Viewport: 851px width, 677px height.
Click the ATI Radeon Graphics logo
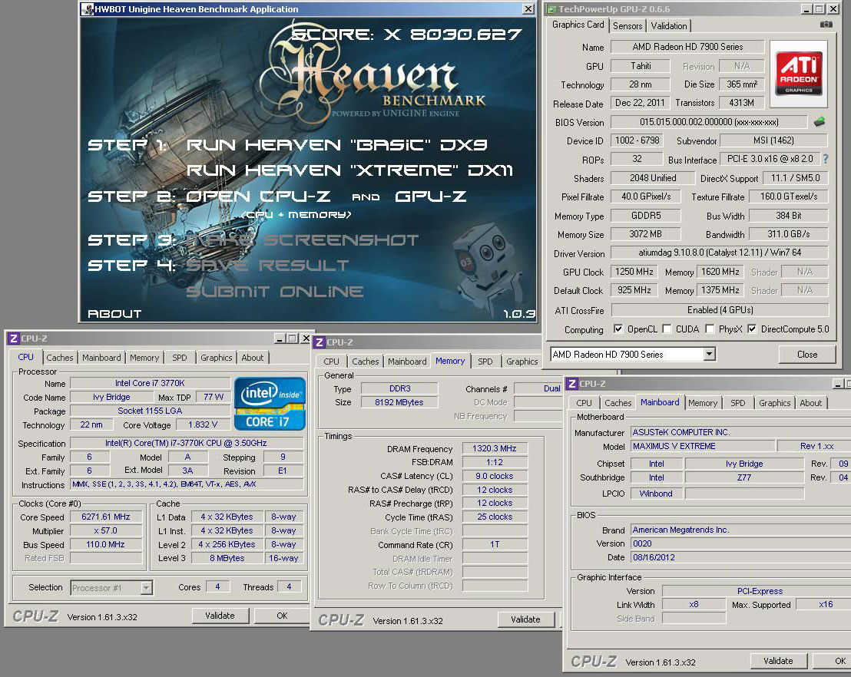[799, 74]
